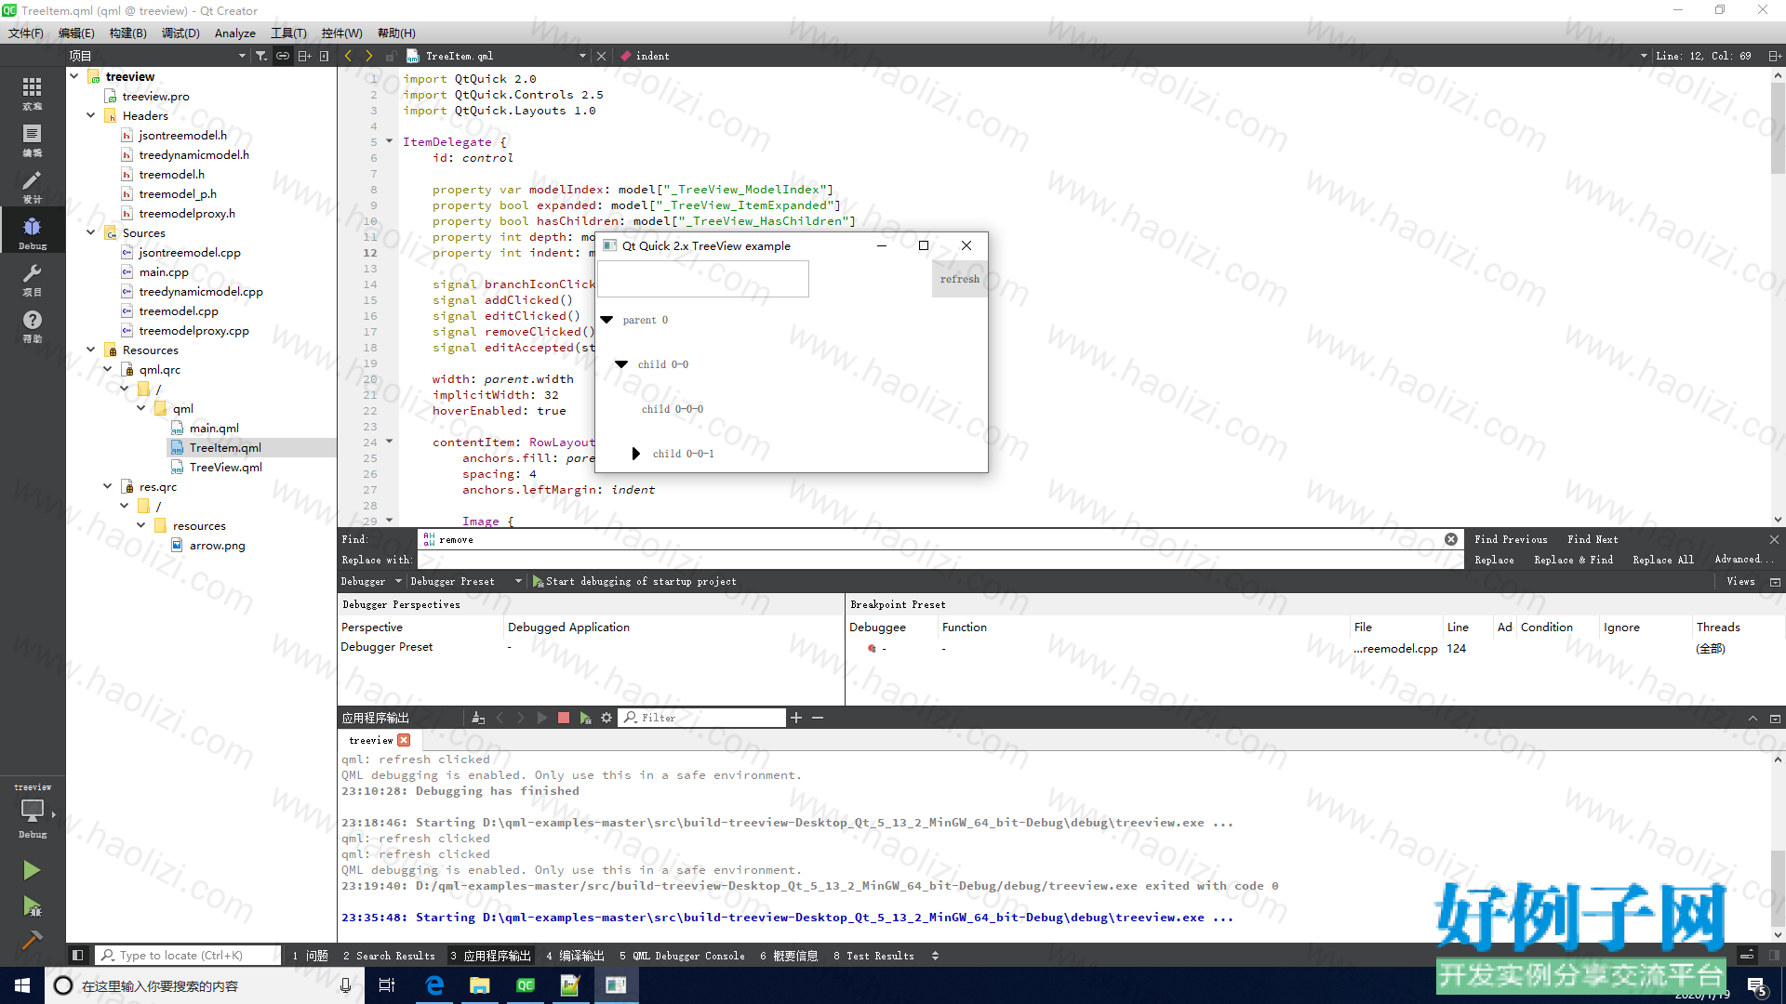Toggle the left sidebar visibility
Screen dimensions: 1786x1004
point(77,956)
